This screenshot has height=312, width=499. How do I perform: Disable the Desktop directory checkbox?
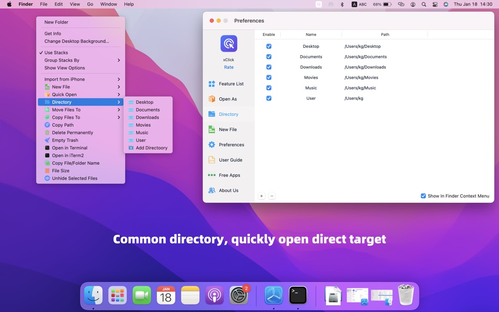tap(269, 46)
